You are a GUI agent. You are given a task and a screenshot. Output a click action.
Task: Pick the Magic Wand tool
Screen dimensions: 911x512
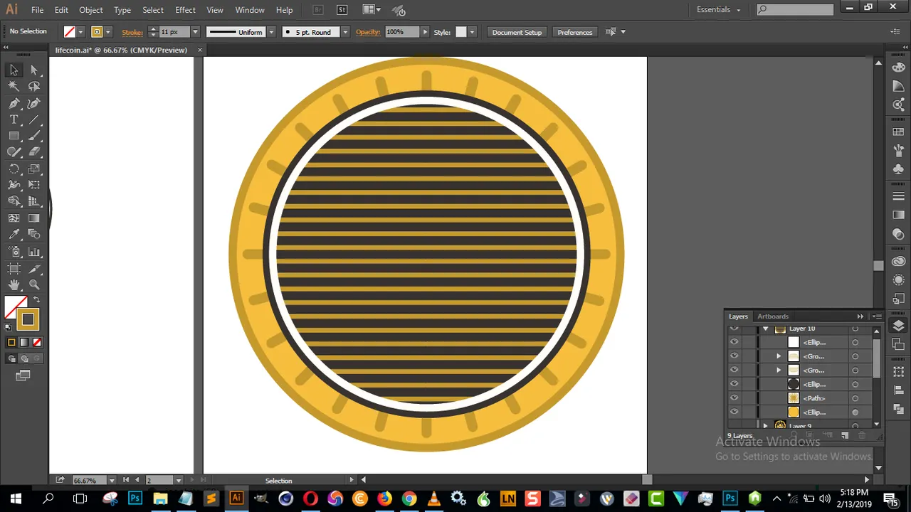(14, 86)
